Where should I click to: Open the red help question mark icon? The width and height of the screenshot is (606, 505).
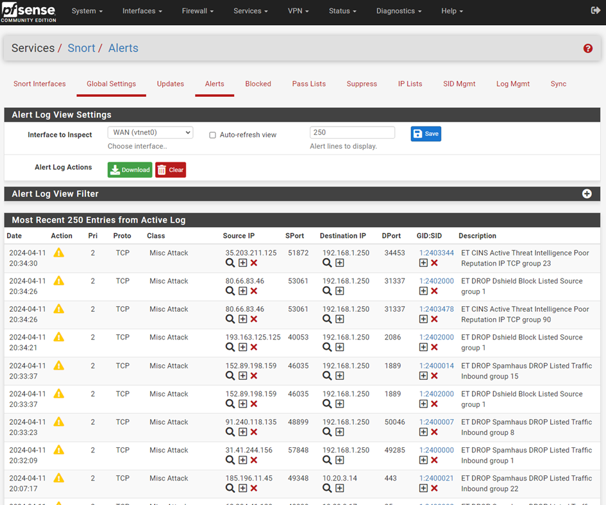coord(588,48)
